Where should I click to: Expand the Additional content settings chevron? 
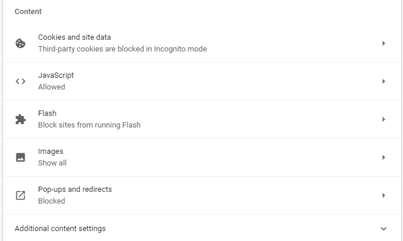click(x=384, y=229)
